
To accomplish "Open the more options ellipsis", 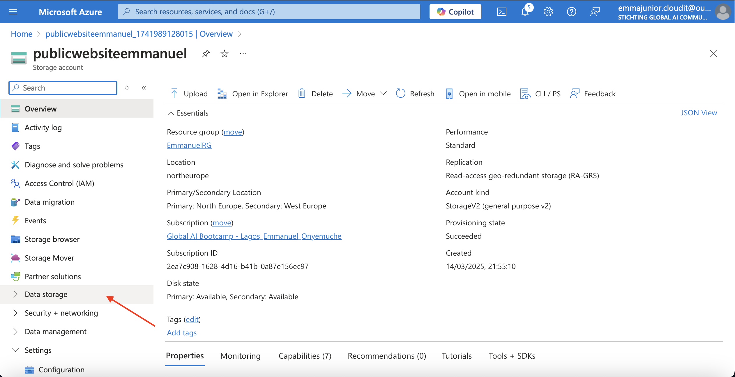I will point(243,54).
